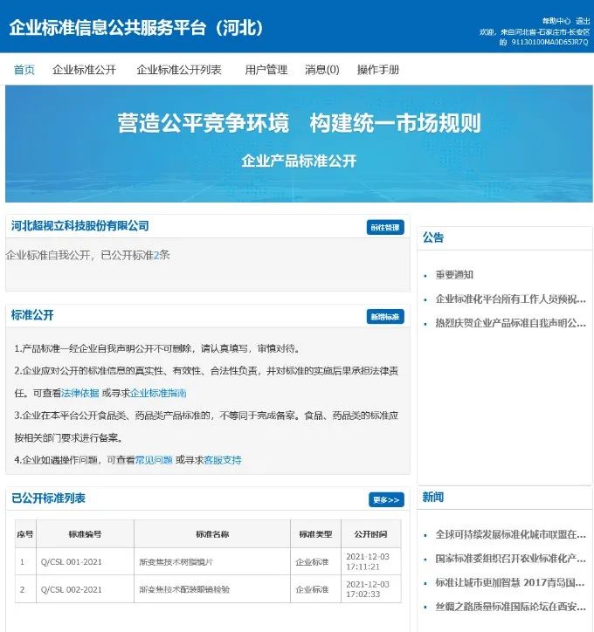Click standard name 渐变焦技术配装眼镜检验
594x632 pixels.
[184, 590]
